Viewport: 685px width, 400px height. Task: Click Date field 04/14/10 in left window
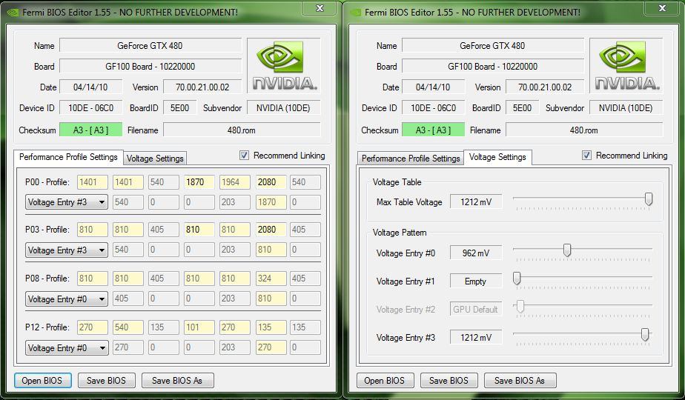[91, 87]
